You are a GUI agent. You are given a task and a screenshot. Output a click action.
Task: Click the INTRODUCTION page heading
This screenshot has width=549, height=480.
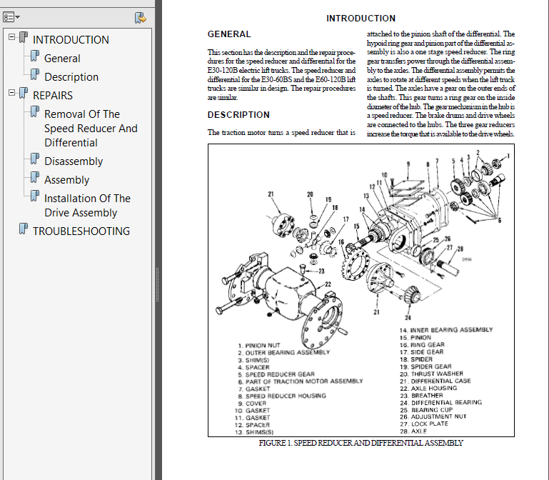(x=361, y=19)
